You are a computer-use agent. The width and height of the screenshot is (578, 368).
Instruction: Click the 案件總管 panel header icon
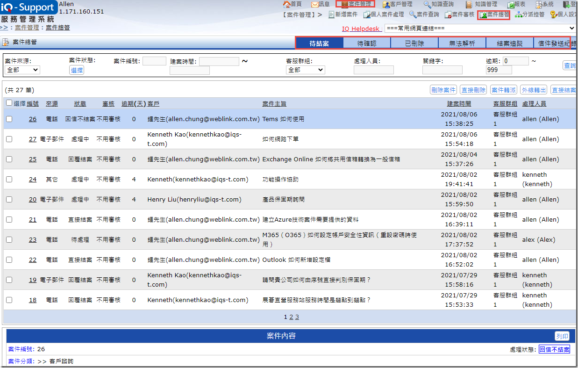[x=6, y=42]
